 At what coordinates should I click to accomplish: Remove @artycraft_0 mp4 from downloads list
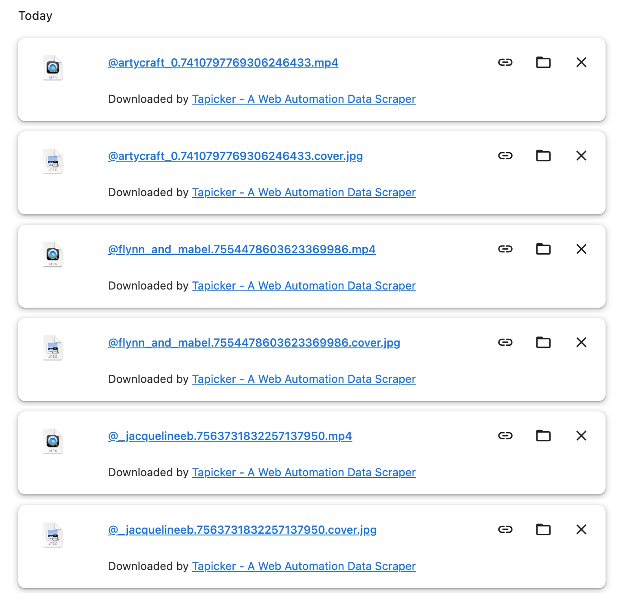pos(581,62)
